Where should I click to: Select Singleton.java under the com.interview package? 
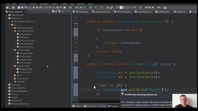pyautogui.click(x=25, y=69)
